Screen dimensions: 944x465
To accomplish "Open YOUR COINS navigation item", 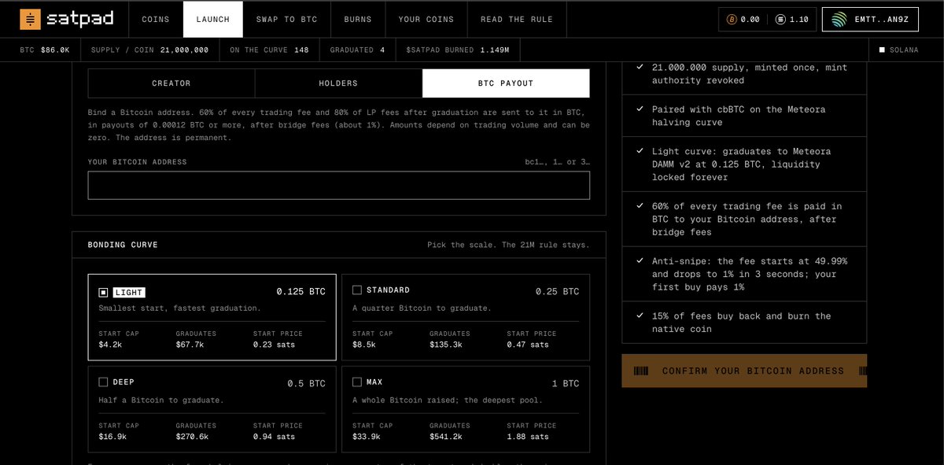I will pyautogui.click(x=426, y=19).
